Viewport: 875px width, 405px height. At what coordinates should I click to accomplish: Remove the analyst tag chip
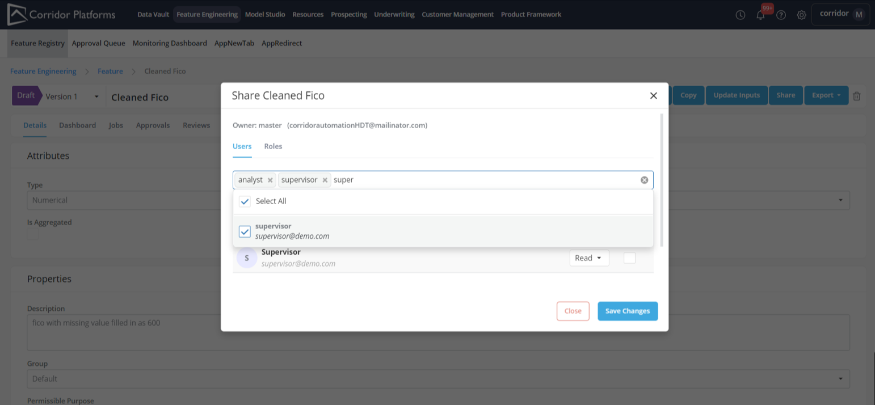(270, 180)
